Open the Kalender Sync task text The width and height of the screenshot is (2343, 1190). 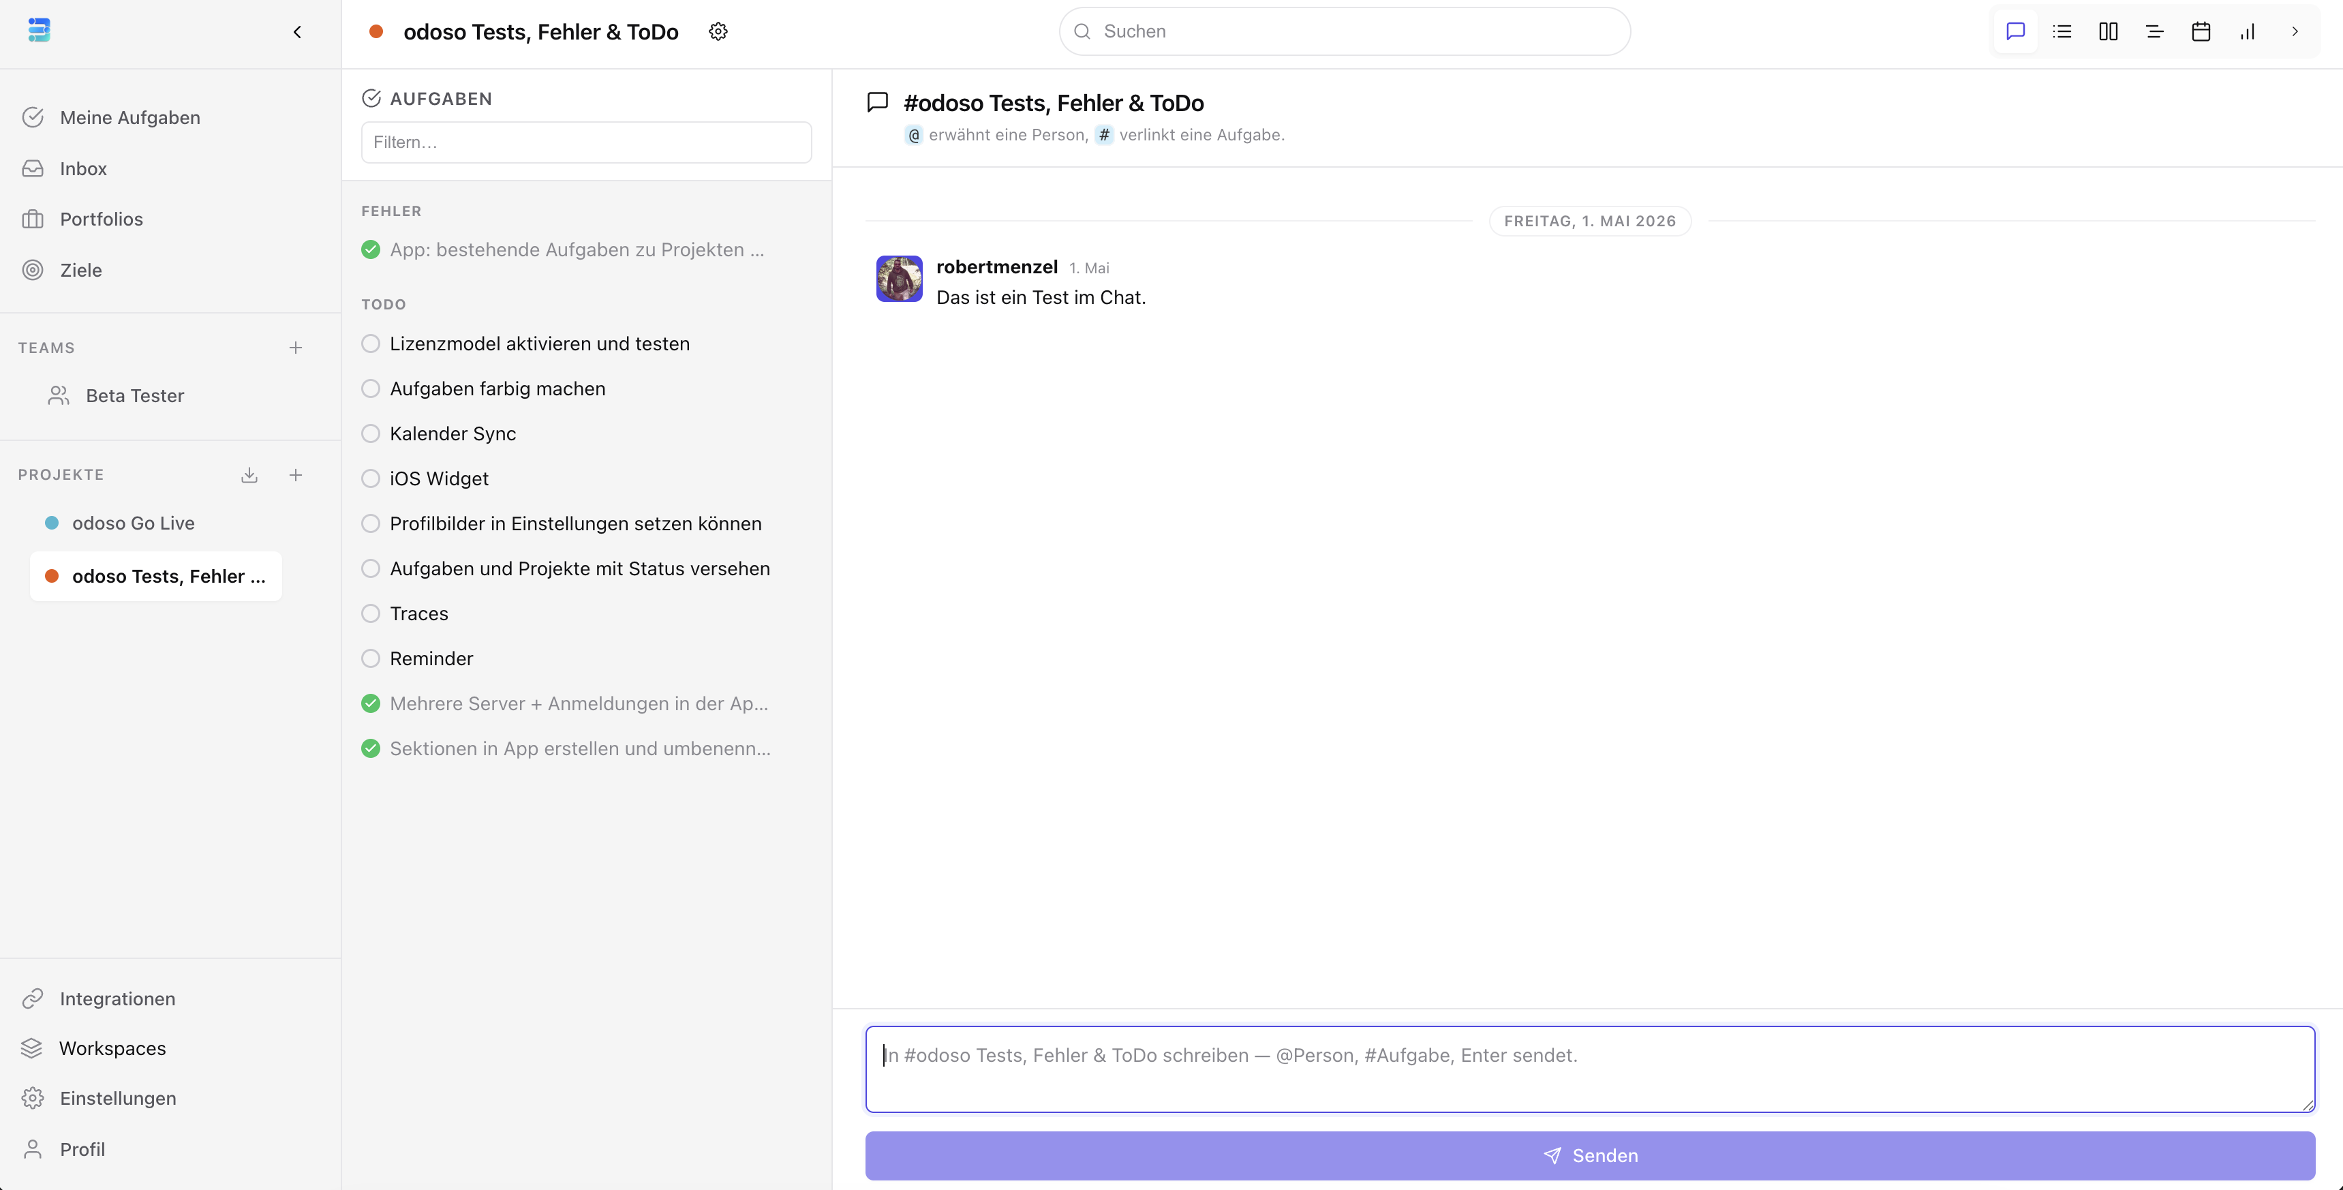pyautogui.click(x=453, y=434)
